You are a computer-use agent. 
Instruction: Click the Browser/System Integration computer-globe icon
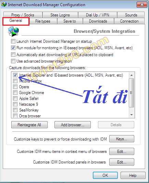pyautogui.click(x=13, y=31)
